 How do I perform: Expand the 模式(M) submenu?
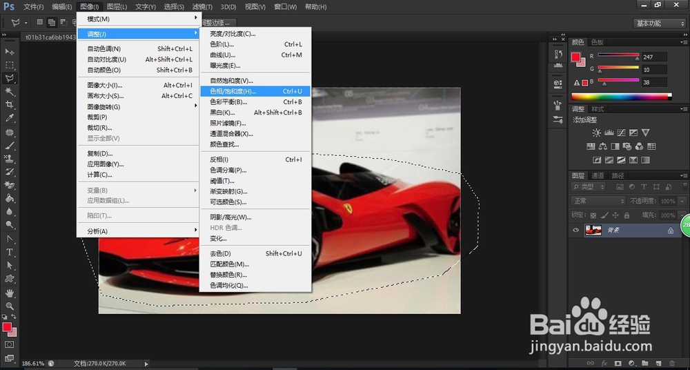pyautogui.click(x=137, y=19)
